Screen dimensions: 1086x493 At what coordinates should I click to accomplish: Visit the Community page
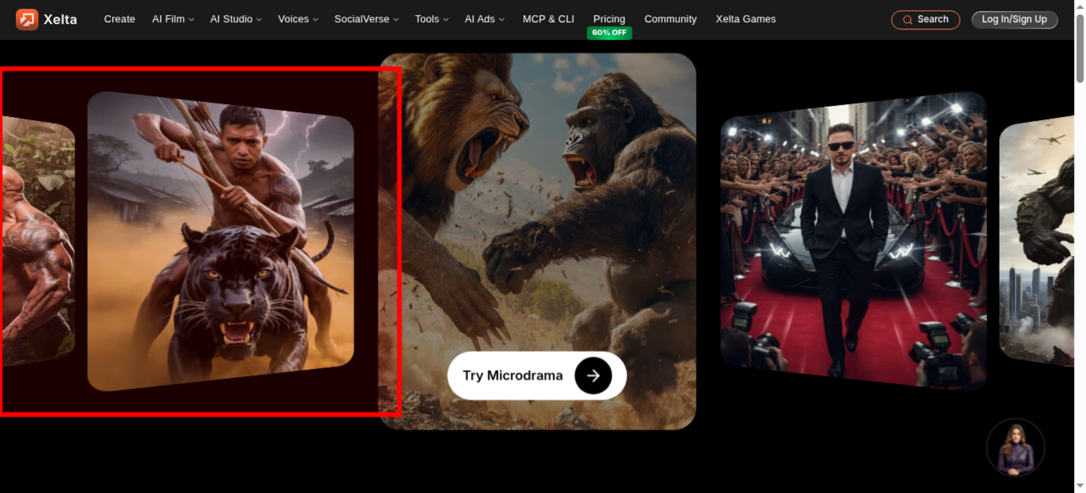[x=671, y=19]
